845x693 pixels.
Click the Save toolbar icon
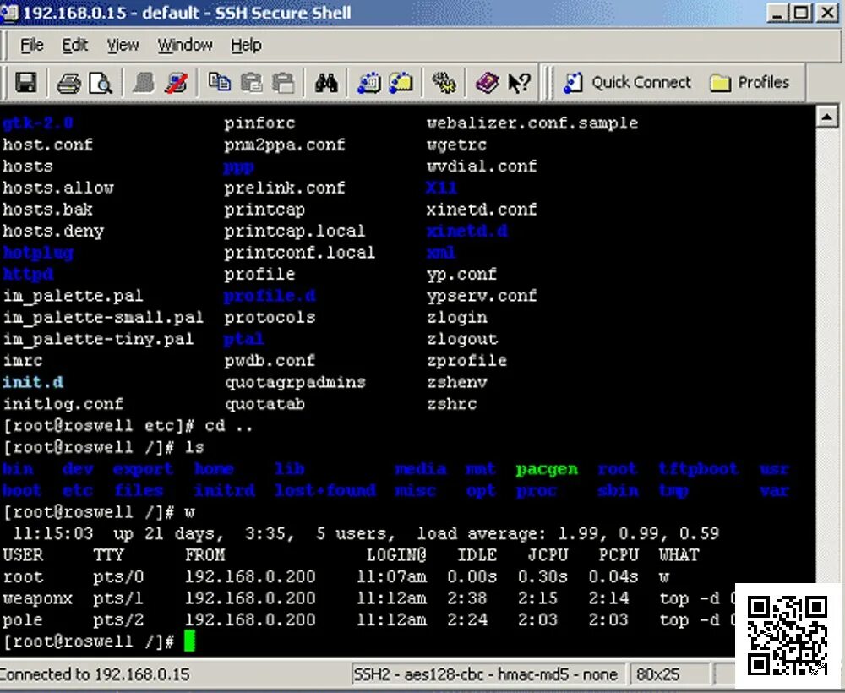[26, 83]
